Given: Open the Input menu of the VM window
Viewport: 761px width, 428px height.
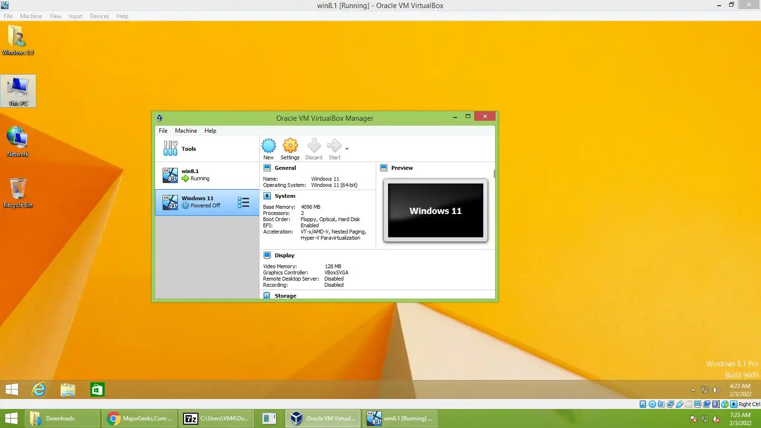Looking at the screenshot, I should [75, 16].
